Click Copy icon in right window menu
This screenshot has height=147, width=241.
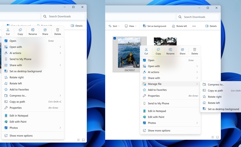click(158, 49)
